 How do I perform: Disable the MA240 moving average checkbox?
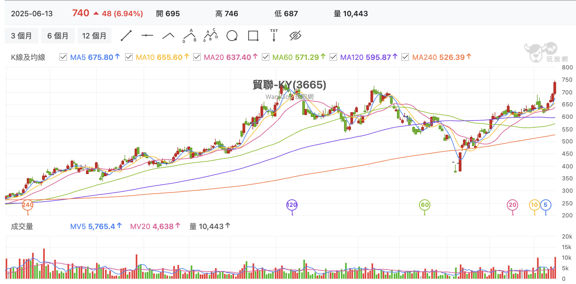(x=405, y=57)
